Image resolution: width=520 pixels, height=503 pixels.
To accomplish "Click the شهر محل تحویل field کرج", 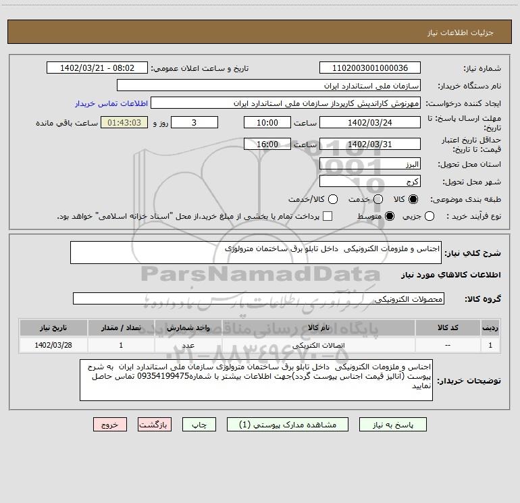I will pyautogui.click(x=370, y=181).
